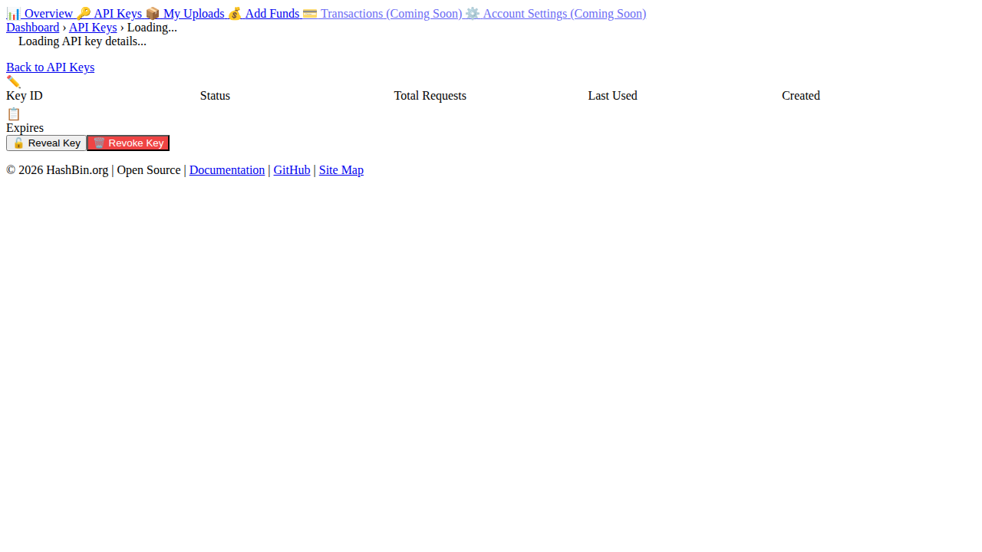This screenshot has height=552, width=982.
Task: Click the API Keys link with the key icon in the top navigation
Action: tap(110, 14)
